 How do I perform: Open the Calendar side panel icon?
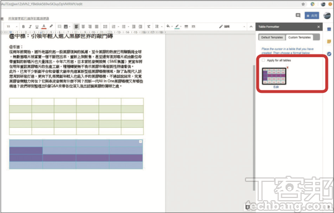[x=329, y=29]
